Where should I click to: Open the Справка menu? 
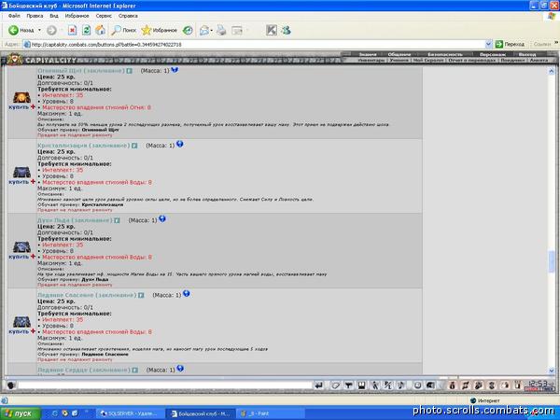(x=128, y=16)
